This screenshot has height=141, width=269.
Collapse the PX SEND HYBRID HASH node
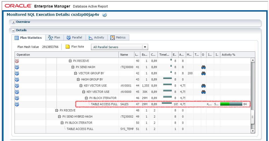tap(60, 117)
